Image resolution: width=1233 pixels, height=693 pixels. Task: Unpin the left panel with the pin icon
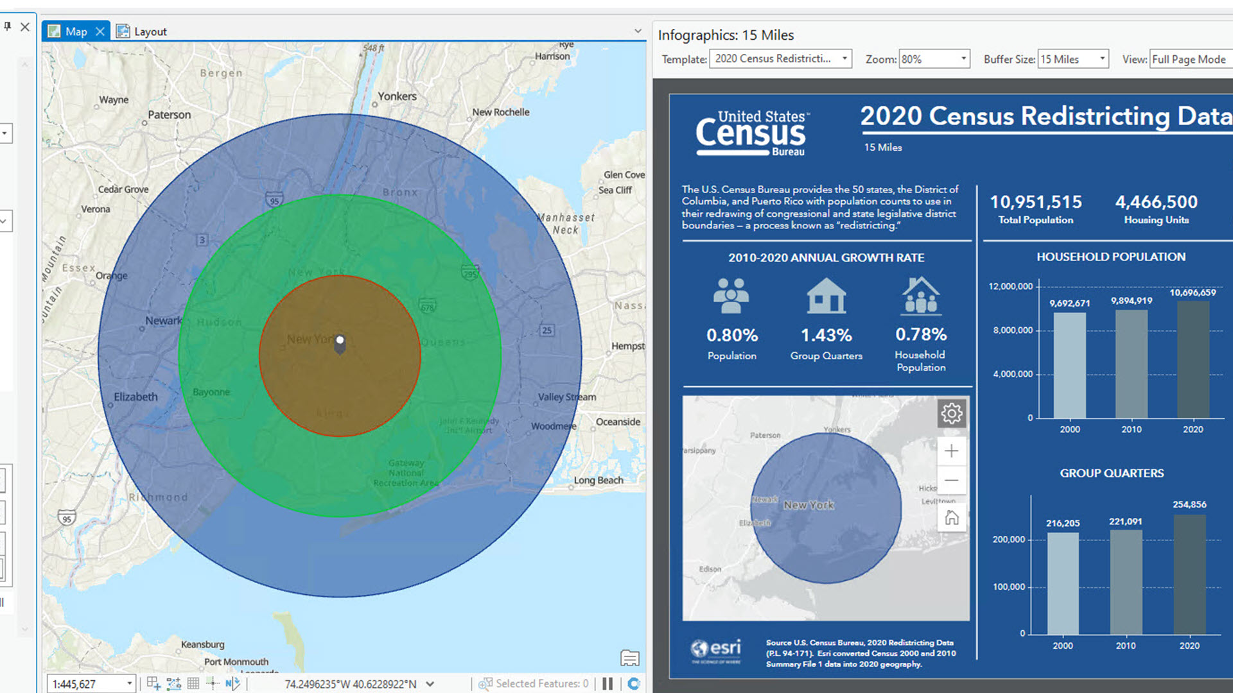tap(8, 27)
